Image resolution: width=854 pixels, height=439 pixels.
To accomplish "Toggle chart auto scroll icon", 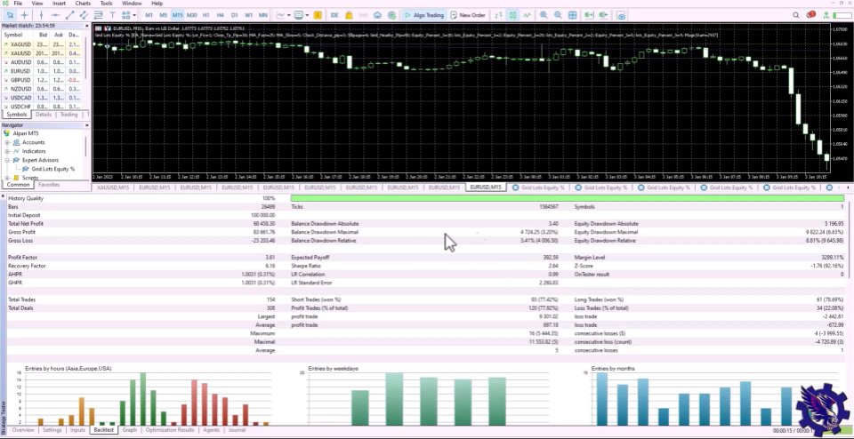I will pyautogui.click(x=588, y=15).
